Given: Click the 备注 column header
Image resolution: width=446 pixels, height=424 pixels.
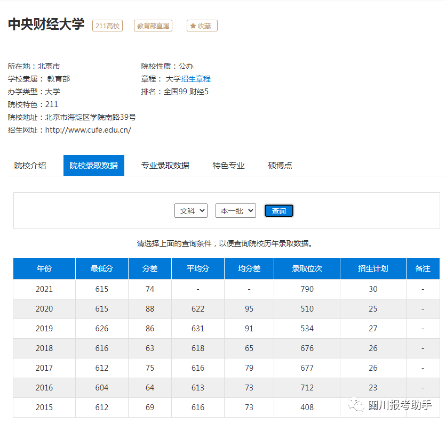Looking at the screenshot, I should click(x=423, y=268).
